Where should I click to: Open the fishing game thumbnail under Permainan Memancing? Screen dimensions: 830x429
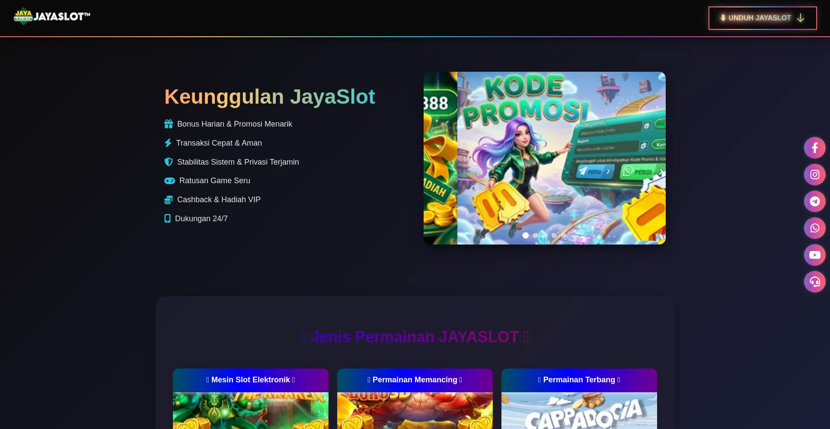(415, 410)
